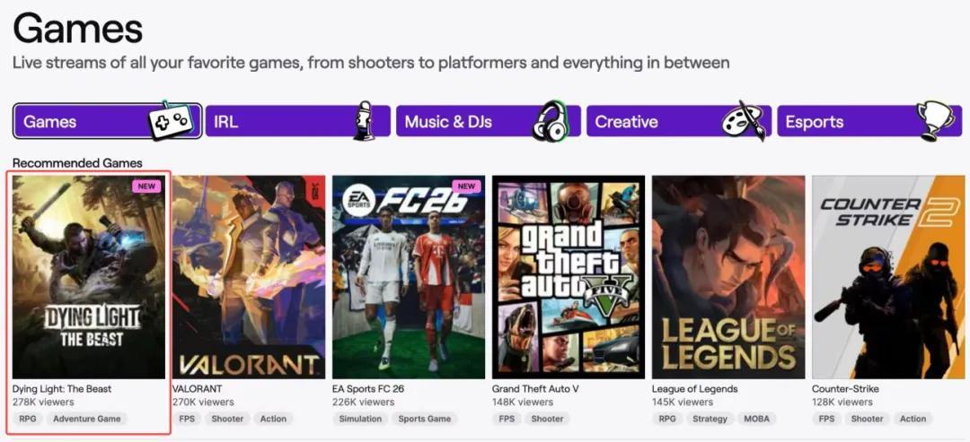Viewport: 970px width, 442px height.
Task: Select the Grand Theft Auto V cover
Action: point(568,277)
